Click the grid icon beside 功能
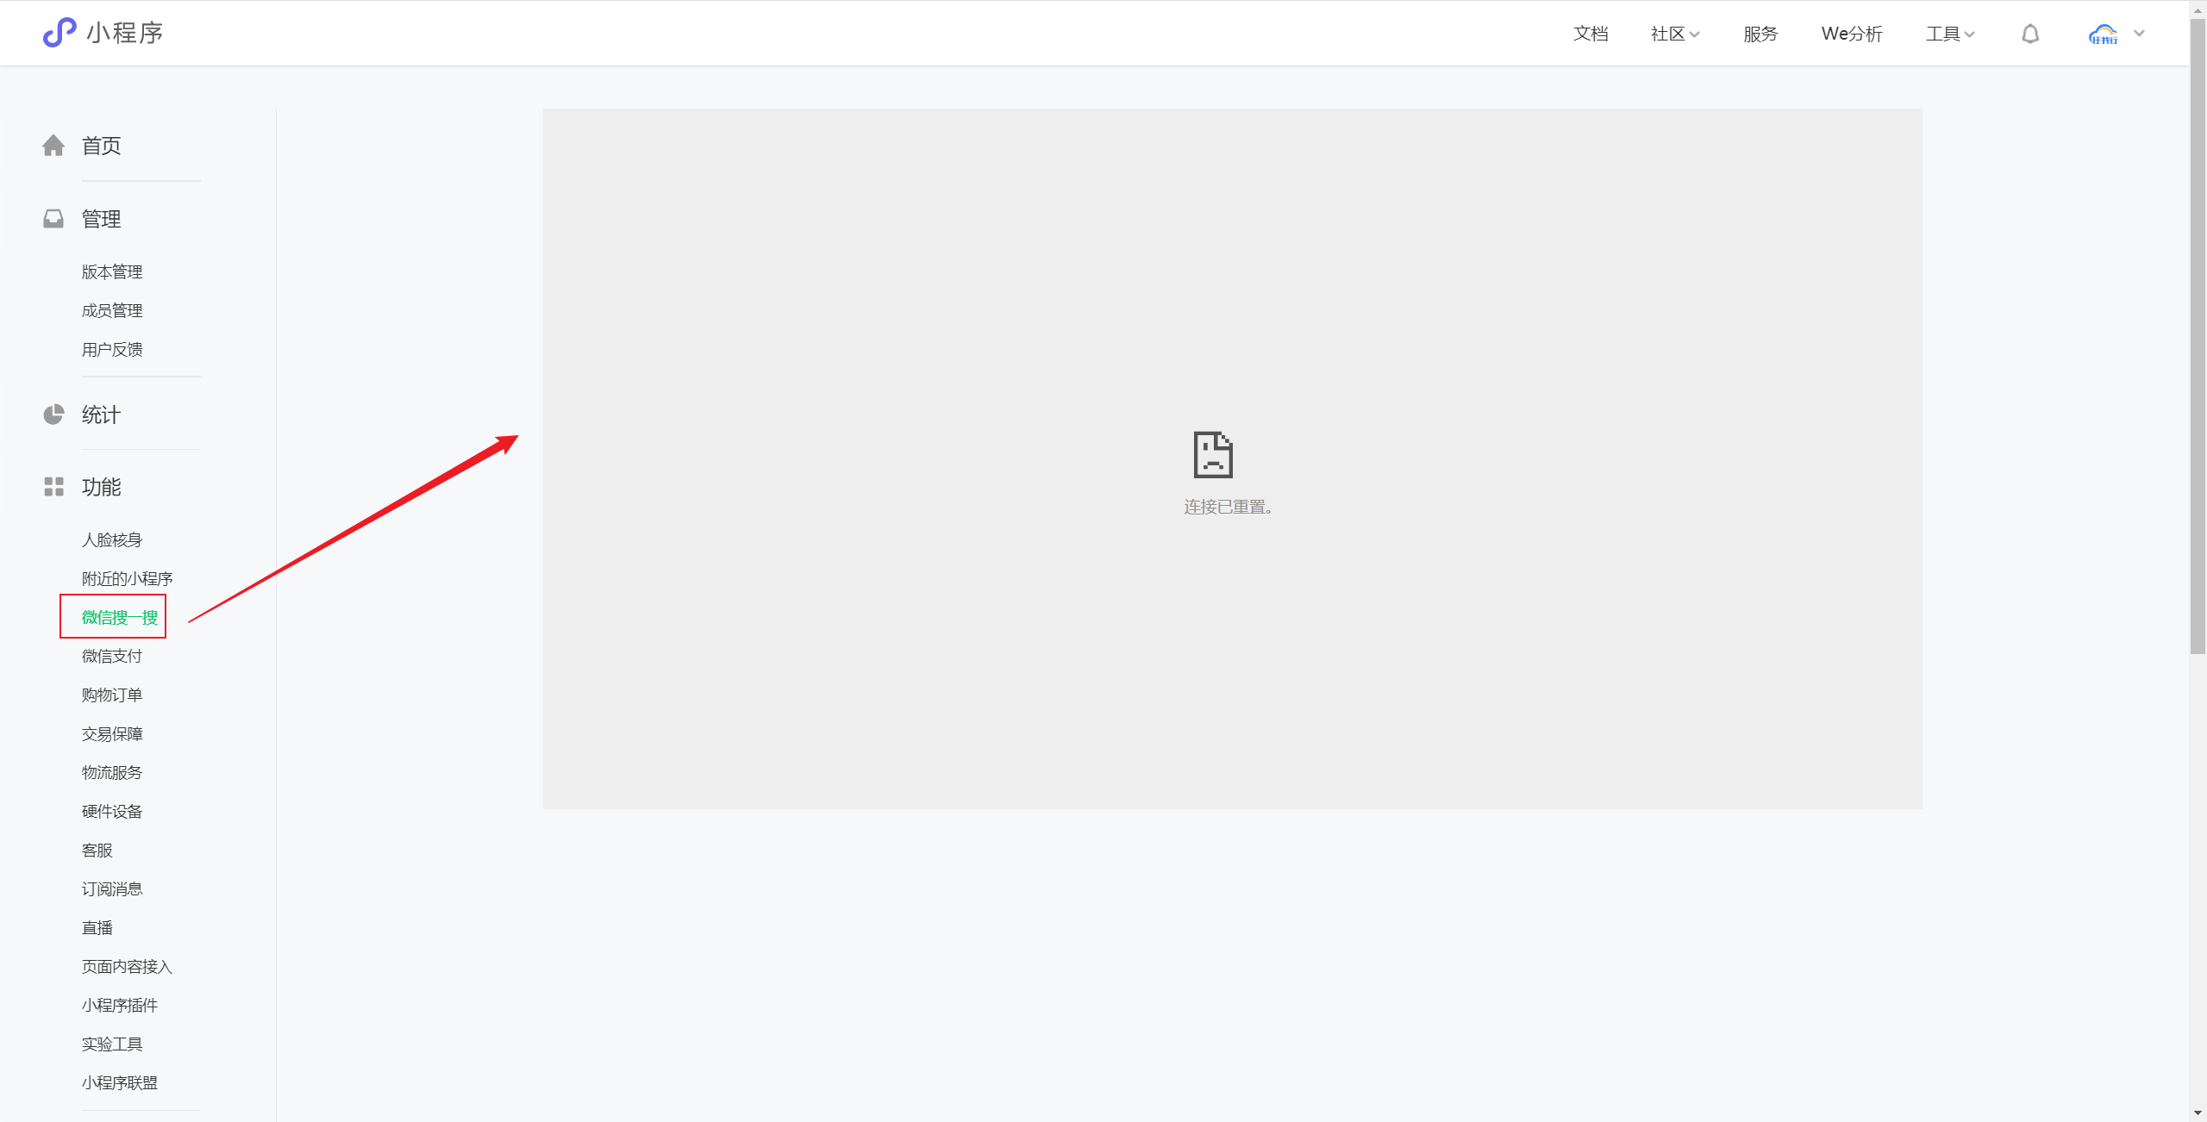The width and height of the screenshot is (2207, 1122). point(53,487)
